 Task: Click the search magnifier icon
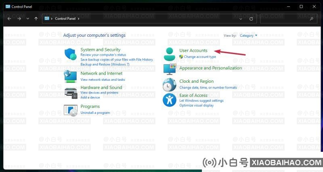pos(311,19)
